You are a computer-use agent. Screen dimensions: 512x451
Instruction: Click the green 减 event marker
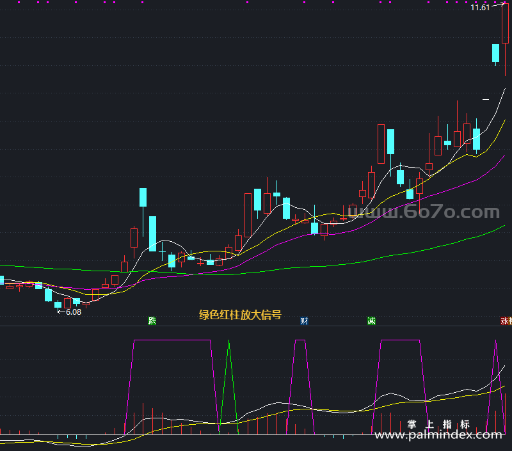point(371,320)
